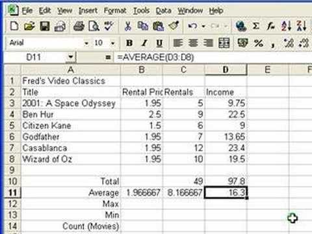Open the Name Box D11 dropdown arrow

tap(71, 57)
